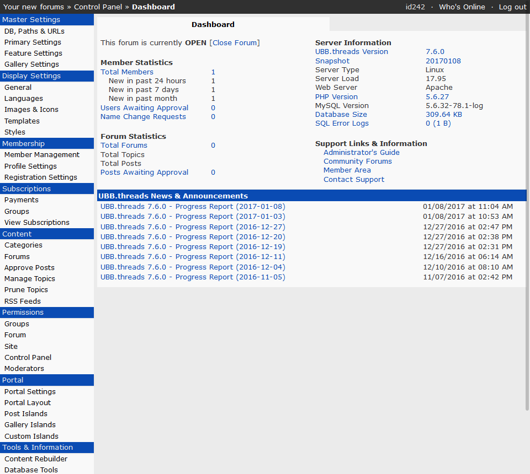Image resolution: width=530 pixels, height=474 pixels.
Task: Open Approve Posts page
Action: [29, 267]
